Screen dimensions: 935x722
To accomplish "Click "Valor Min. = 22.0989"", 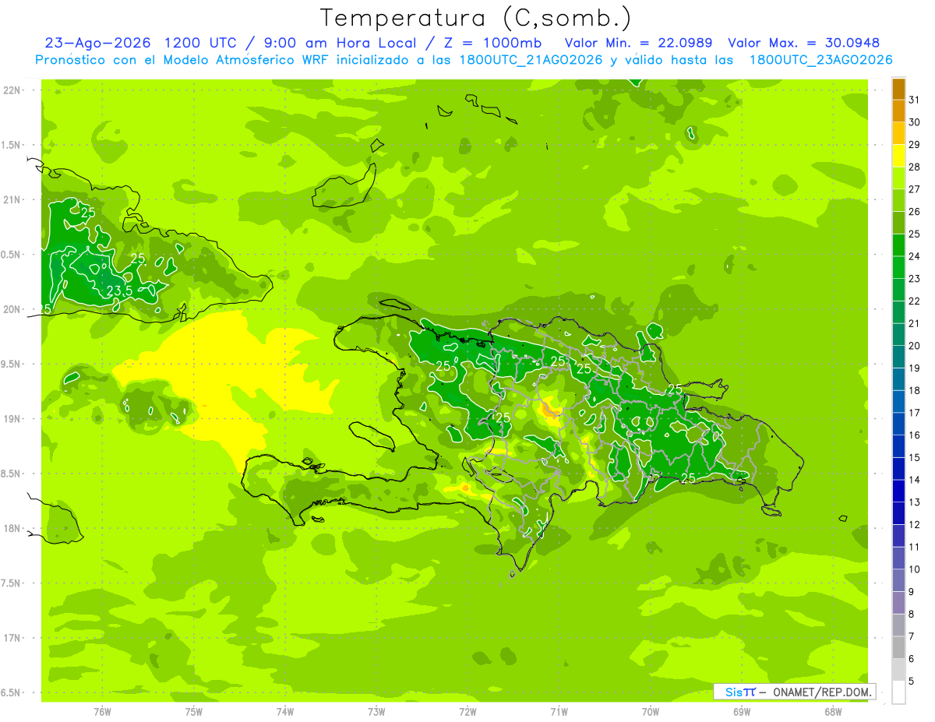I will (639, 43).
